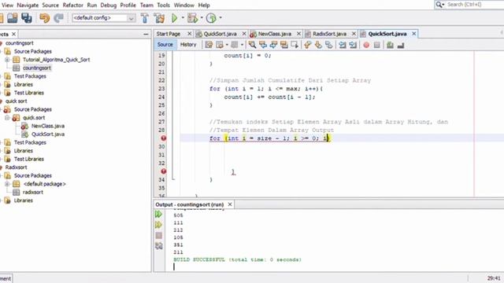Open dropdown arrow beside the Back navigation icon

point(227,45)
